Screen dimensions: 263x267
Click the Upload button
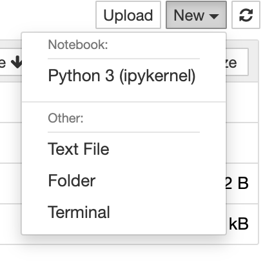(x=128, y=15)
